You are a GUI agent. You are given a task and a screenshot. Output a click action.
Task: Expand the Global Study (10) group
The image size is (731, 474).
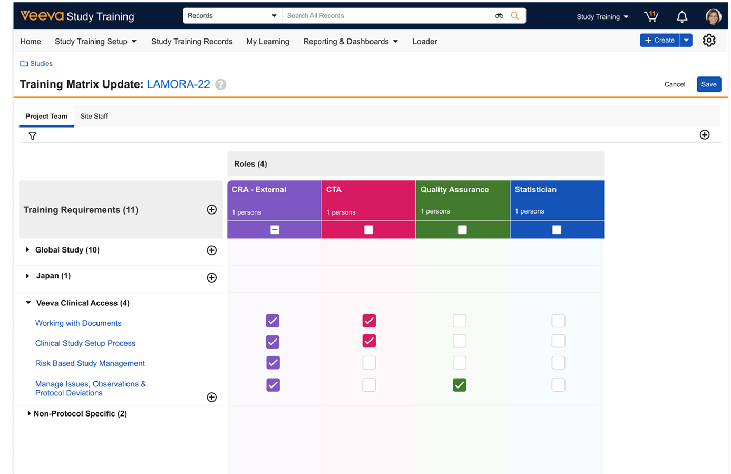pos(27,250)
